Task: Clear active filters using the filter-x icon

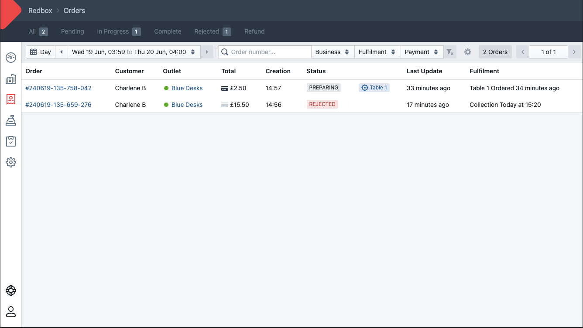Action: tap(450, 51)
